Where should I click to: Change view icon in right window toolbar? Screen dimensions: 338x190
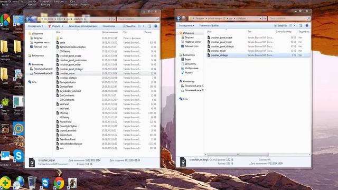tap(291, 25)
